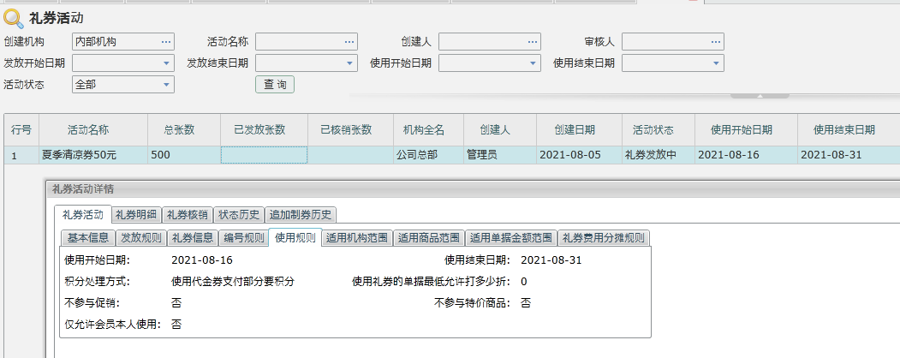Open the 适用单据金额范围 sub-tab
900x358 pixels.
pos(511,237)
